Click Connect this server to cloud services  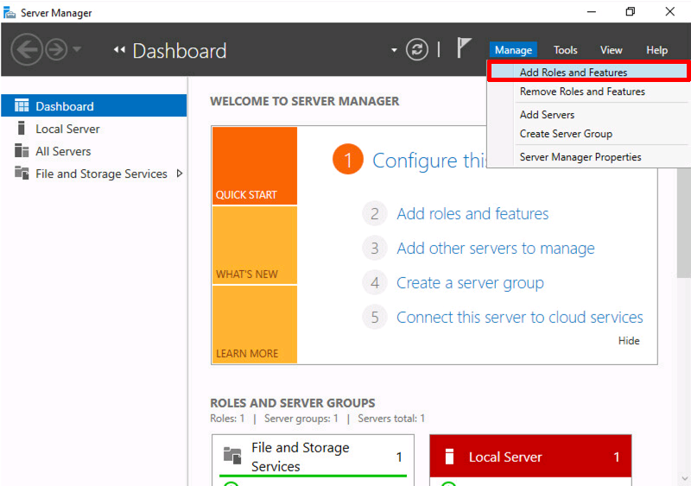(x=520, y=318)
